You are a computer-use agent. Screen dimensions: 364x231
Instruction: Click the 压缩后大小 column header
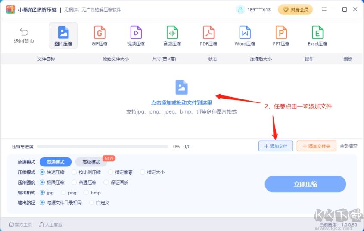[261, 59]
